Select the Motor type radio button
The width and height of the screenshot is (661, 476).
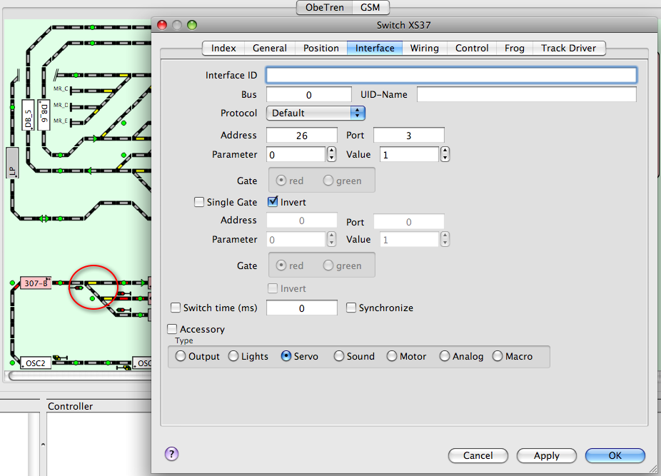[x=392, y=356]
